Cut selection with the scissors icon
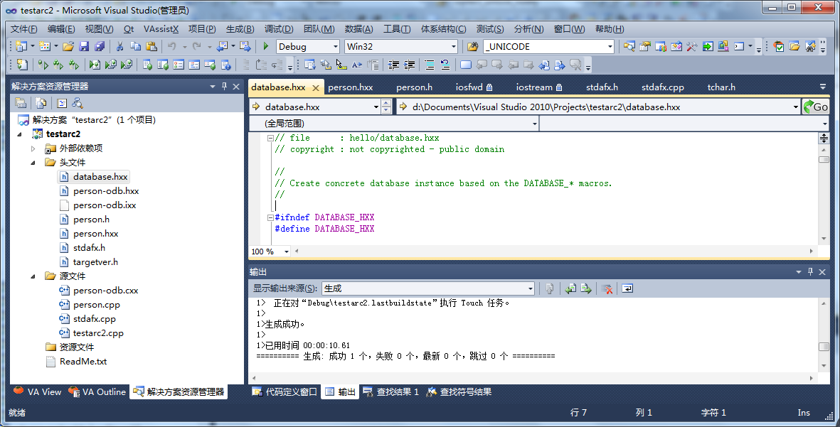Image resolution: width=840 pixels, height=427 pixels. point(120,47)
